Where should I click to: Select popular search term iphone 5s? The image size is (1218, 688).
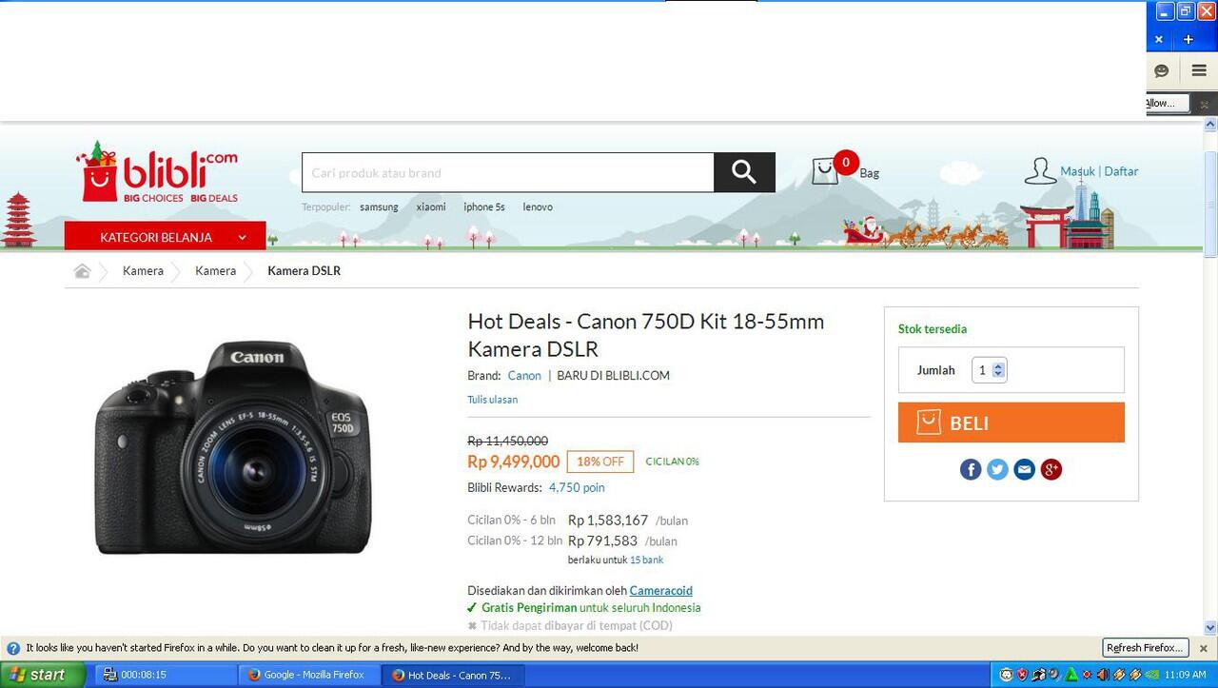click(x=484, y=206)
